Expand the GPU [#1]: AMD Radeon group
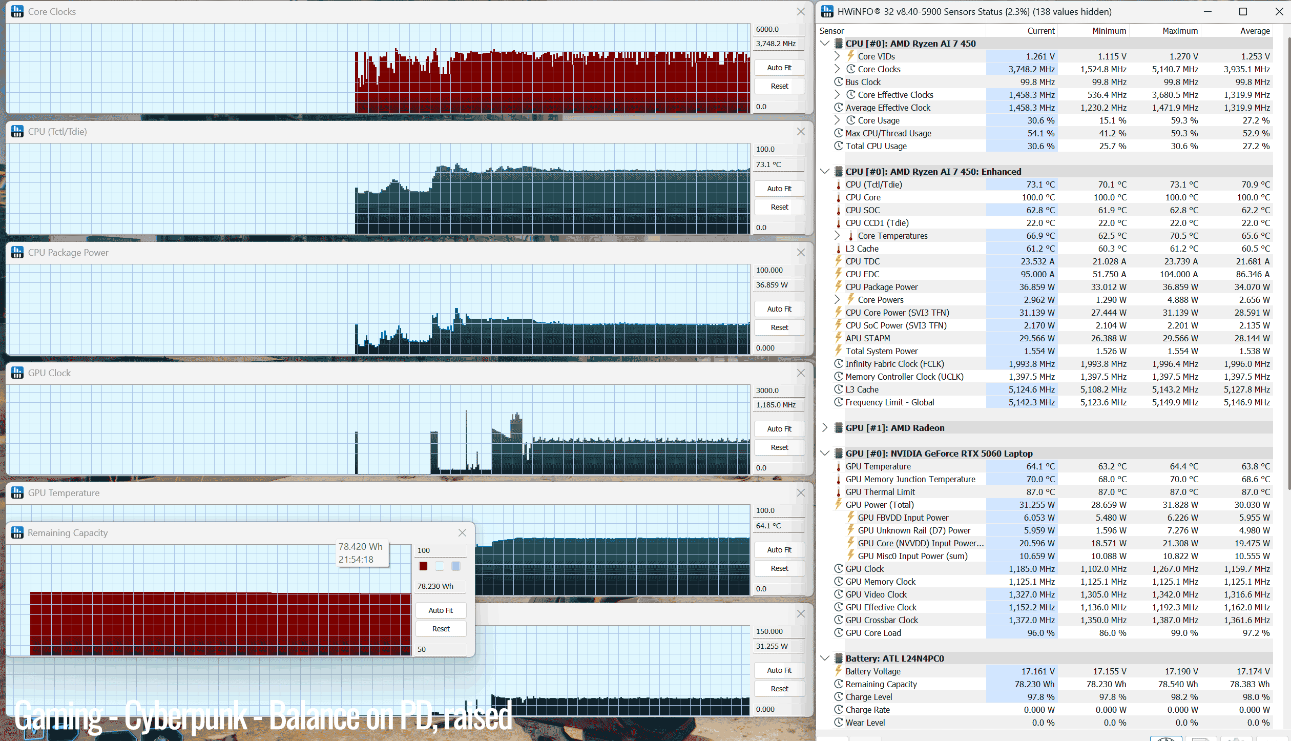The height and width of the screenshot is (741, 1291). (x=825, y=427)
